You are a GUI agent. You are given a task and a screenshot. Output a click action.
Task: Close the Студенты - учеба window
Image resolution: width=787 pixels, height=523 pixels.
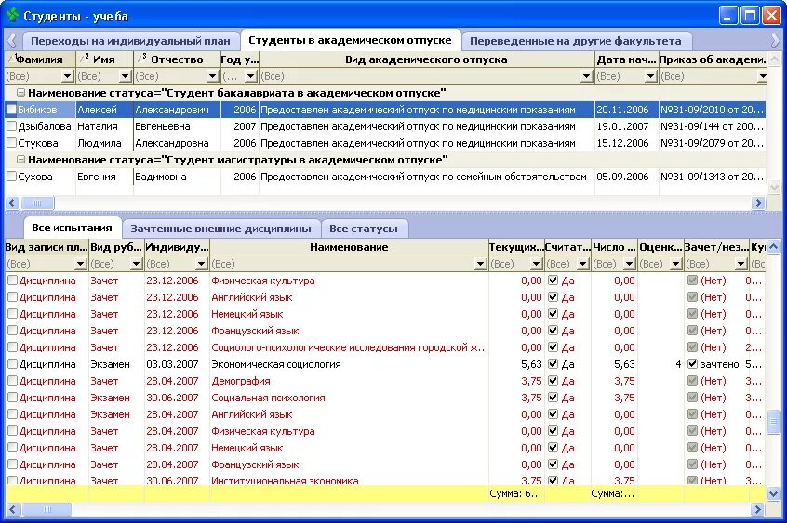(x=771, y=16)
